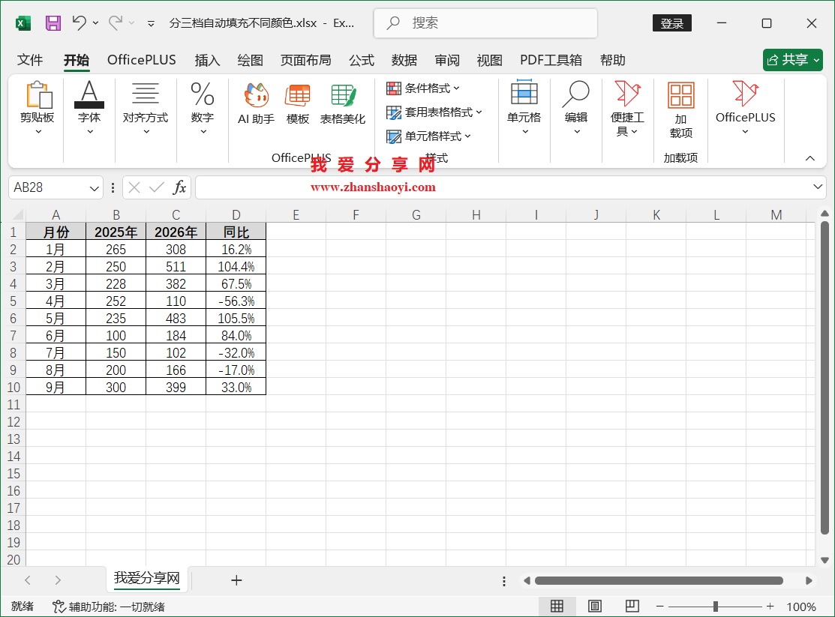Collapse the ribbon with the caret
This screenshot has width=835, height=617.
coord(810,158)
